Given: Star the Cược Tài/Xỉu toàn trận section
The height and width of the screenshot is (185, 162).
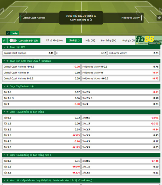Looking at the screenshot, I should click(8, 86).
